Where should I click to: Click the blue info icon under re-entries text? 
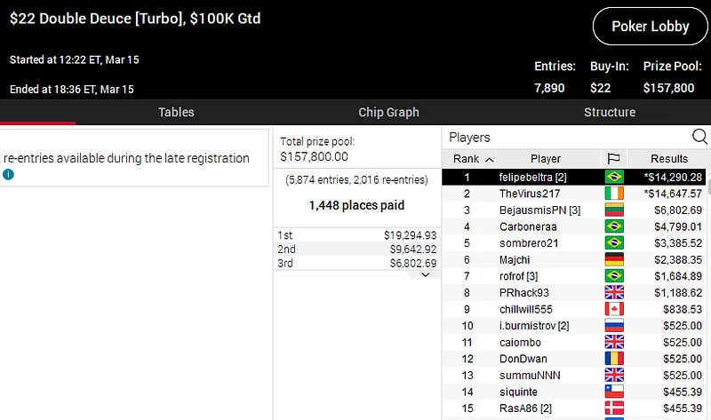(9, 175)
